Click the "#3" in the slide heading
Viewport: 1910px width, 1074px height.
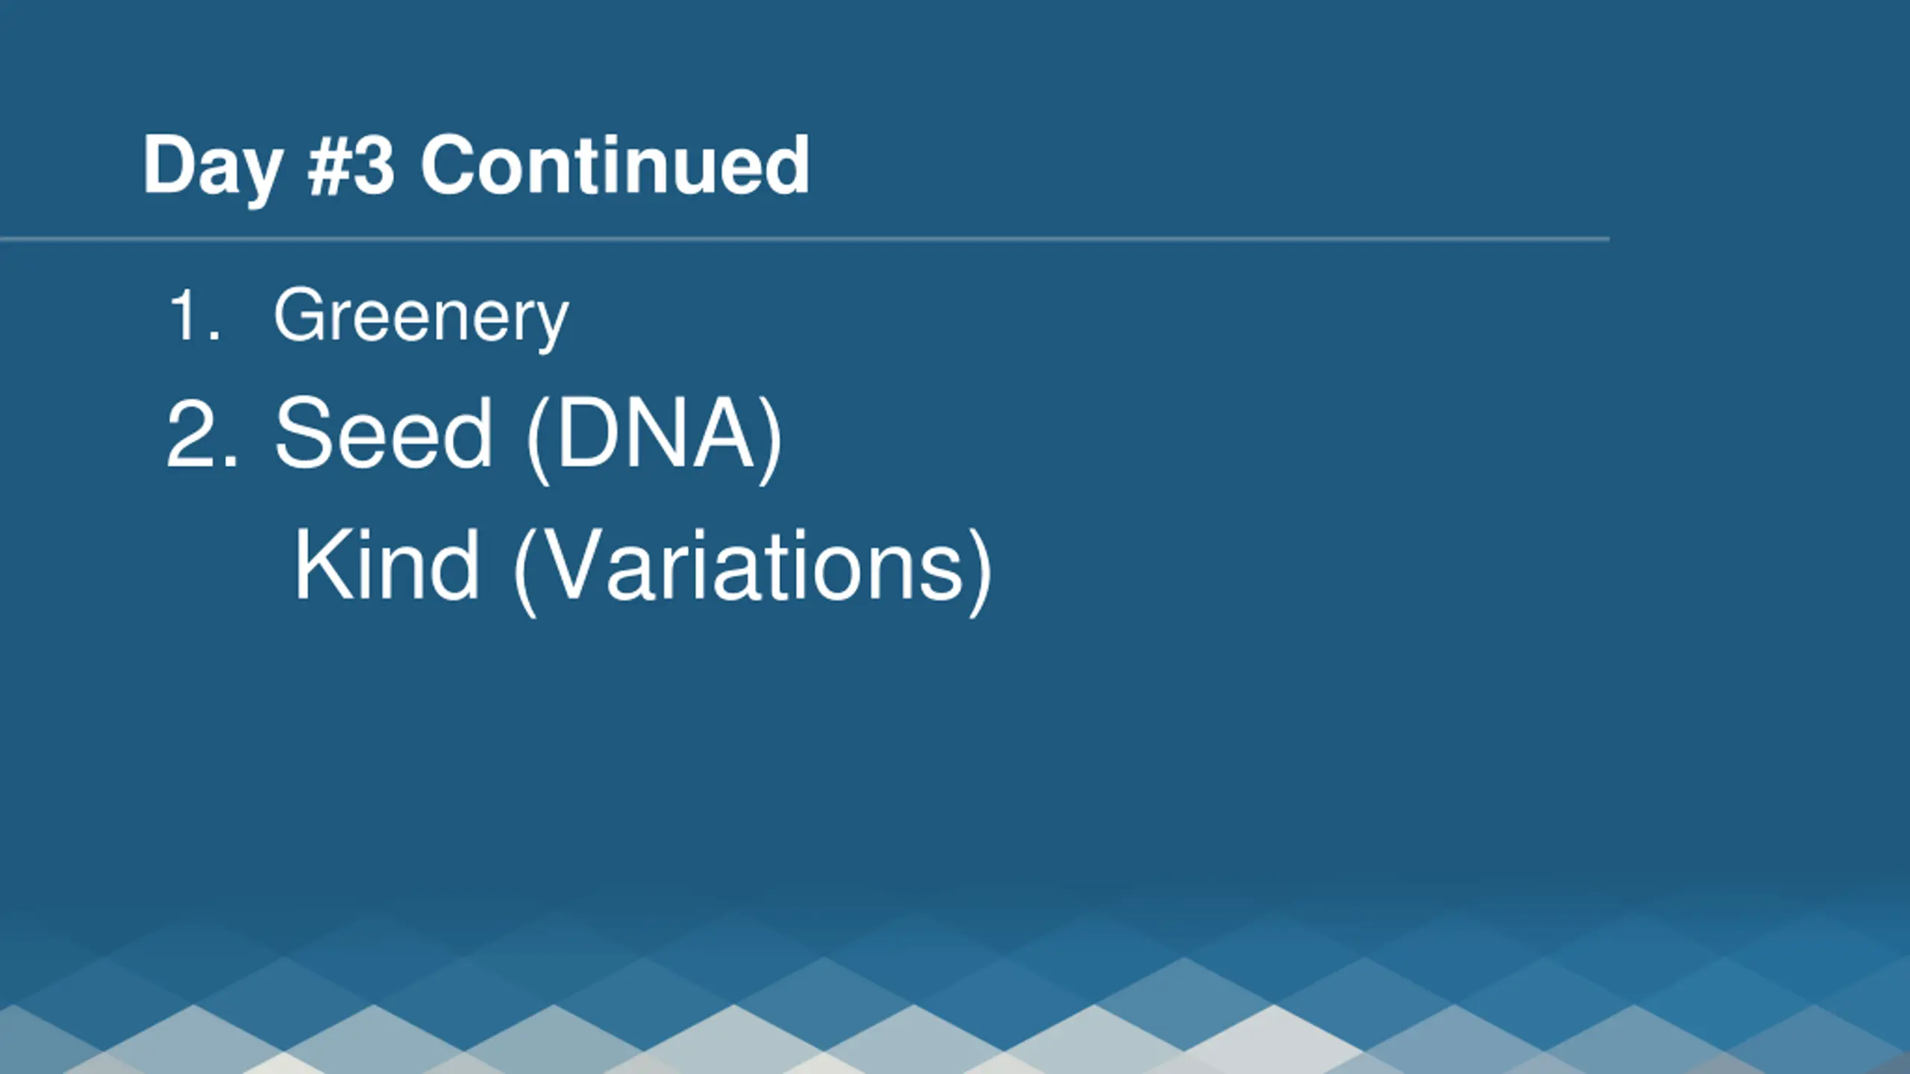pos(351,166)
